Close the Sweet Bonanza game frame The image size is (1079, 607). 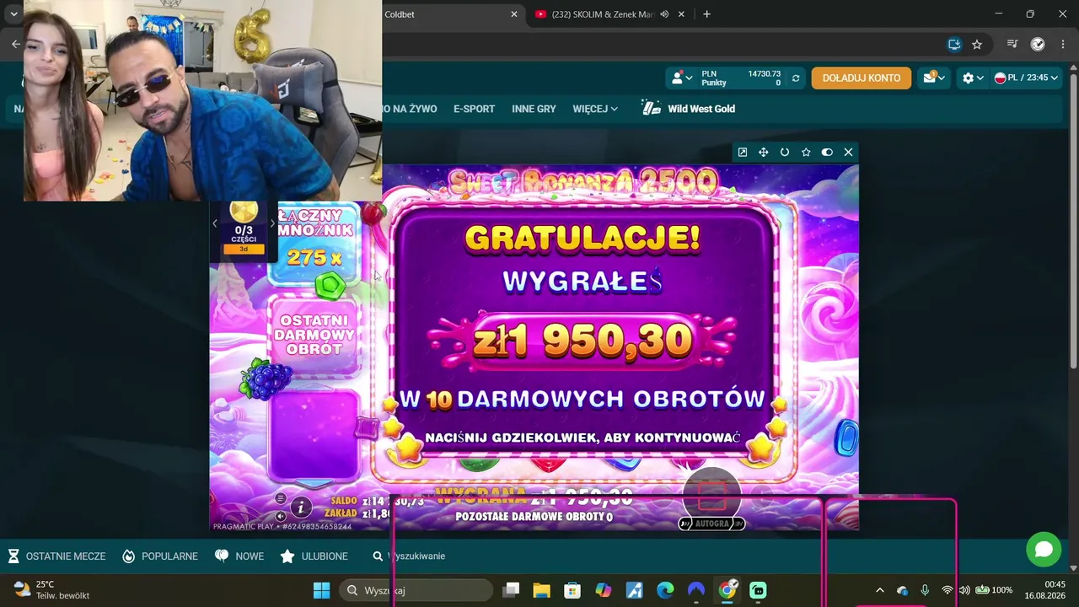[848, 153]
